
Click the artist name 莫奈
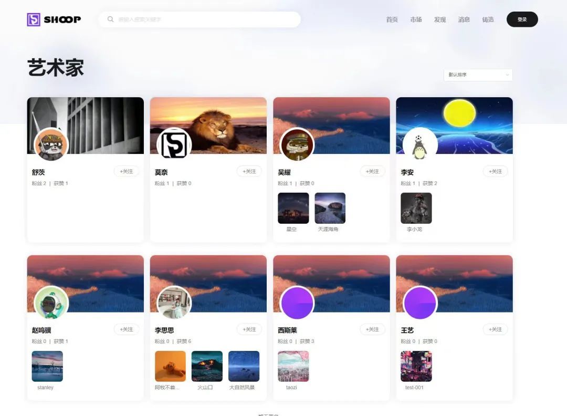[x=161, y=173]
